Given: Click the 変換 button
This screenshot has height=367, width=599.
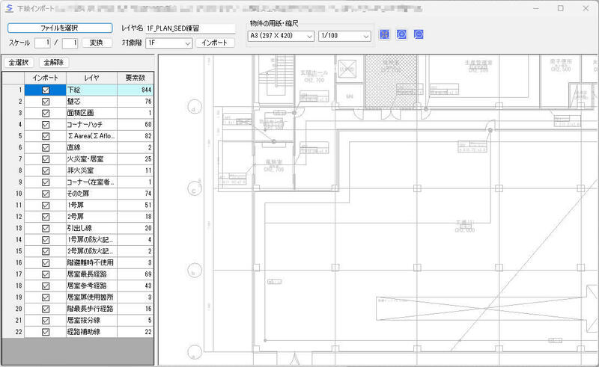Looking at the screenshot, I should pos(97,43).
